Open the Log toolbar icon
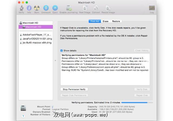173x121 pixels. click(x=152, y=8)
